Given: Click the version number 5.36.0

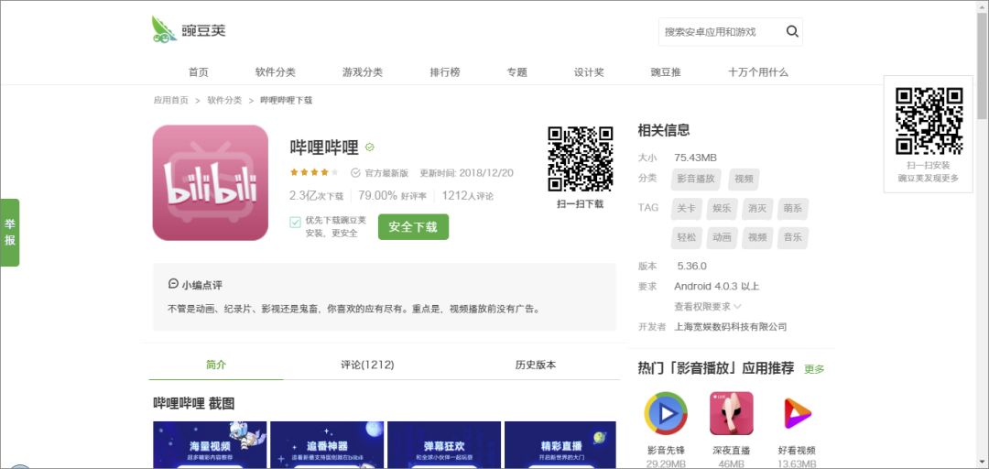Looking at the screenshot, I should (x=692, y=266).
